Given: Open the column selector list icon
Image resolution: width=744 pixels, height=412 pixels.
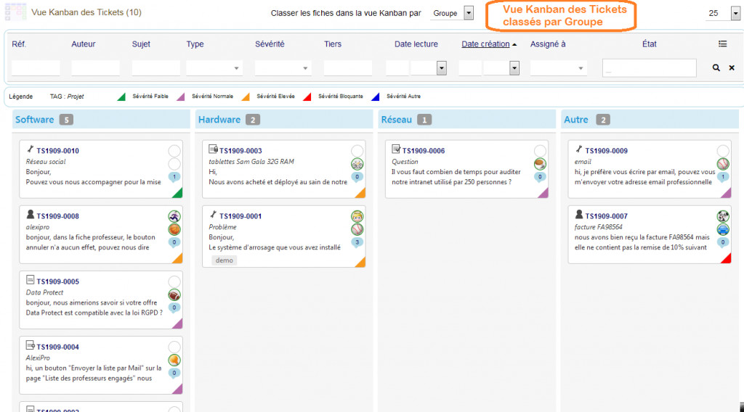Looking at the screenshot, I should click(723, 44).
